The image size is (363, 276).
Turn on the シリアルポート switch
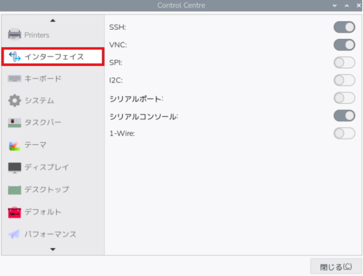[x=344, y=98]
